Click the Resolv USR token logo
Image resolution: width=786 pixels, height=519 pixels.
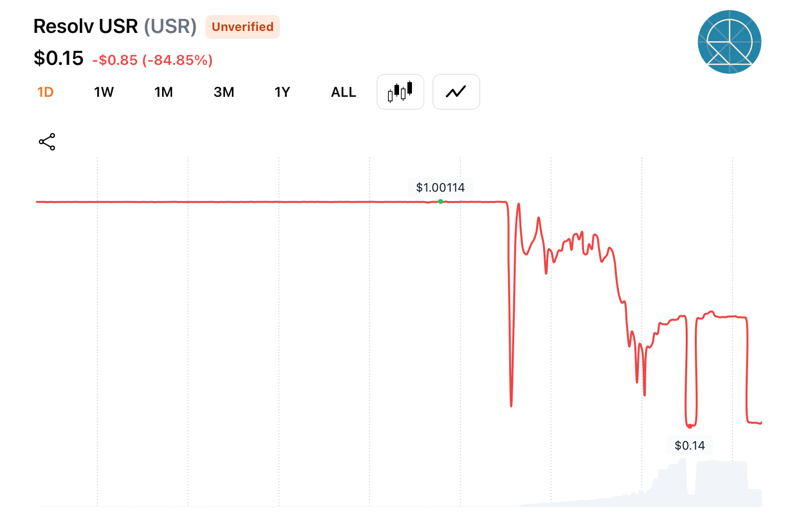click(729, 42)
